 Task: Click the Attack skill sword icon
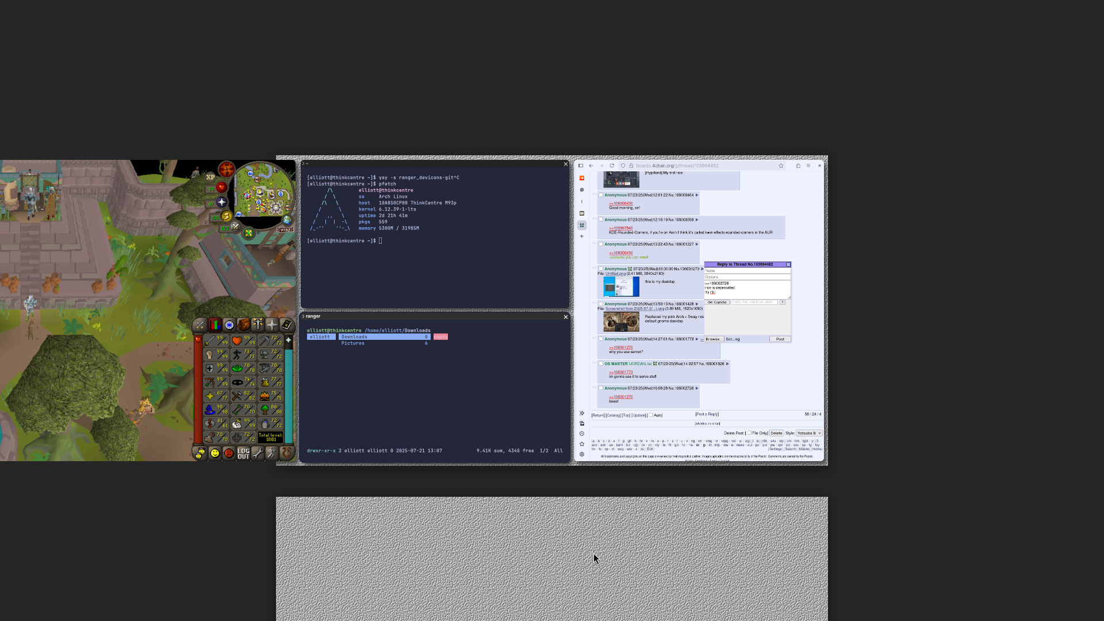coord(210,340)
